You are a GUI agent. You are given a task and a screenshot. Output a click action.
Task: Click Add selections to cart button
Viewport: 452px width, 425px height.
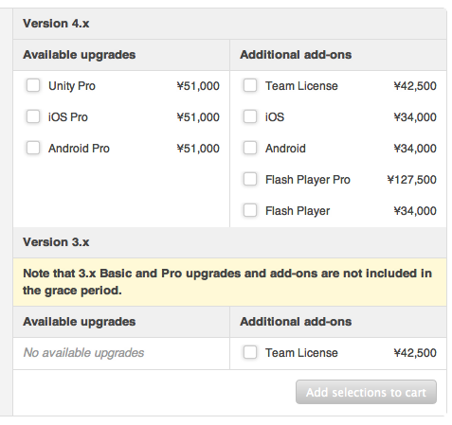(366, 392)
